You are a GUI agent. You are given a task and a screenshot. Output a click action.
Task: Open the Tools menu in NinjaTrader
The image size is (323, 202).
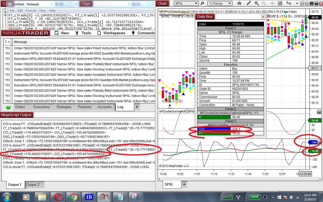click(84, 33)
